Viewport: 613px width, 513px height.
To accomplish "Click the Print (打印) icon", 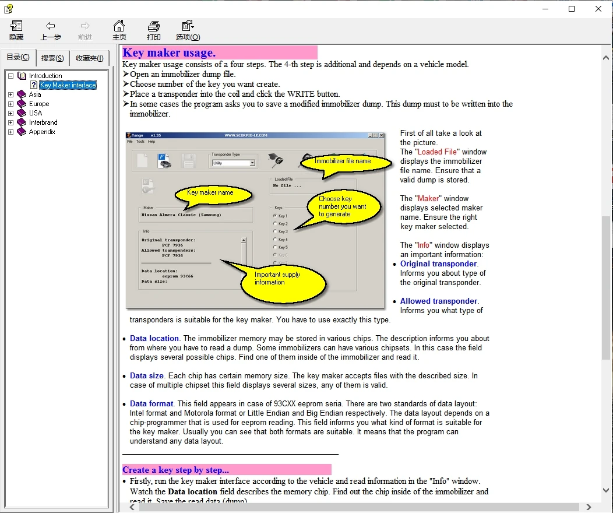I will 154,26.
